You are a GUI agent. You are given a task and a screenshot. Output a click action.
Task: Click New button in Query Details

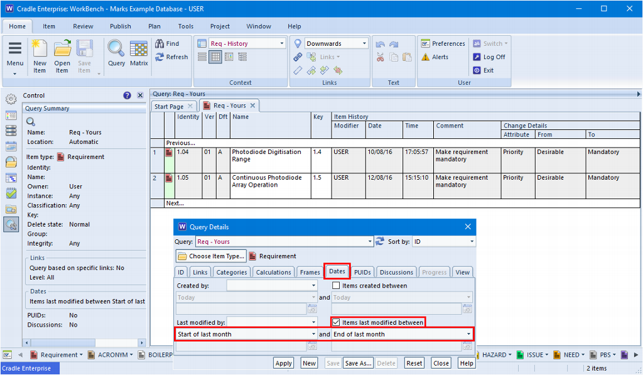click(x=309, y=363)
